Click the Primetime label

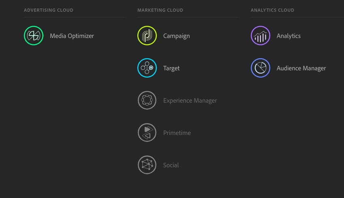point(177,133)
